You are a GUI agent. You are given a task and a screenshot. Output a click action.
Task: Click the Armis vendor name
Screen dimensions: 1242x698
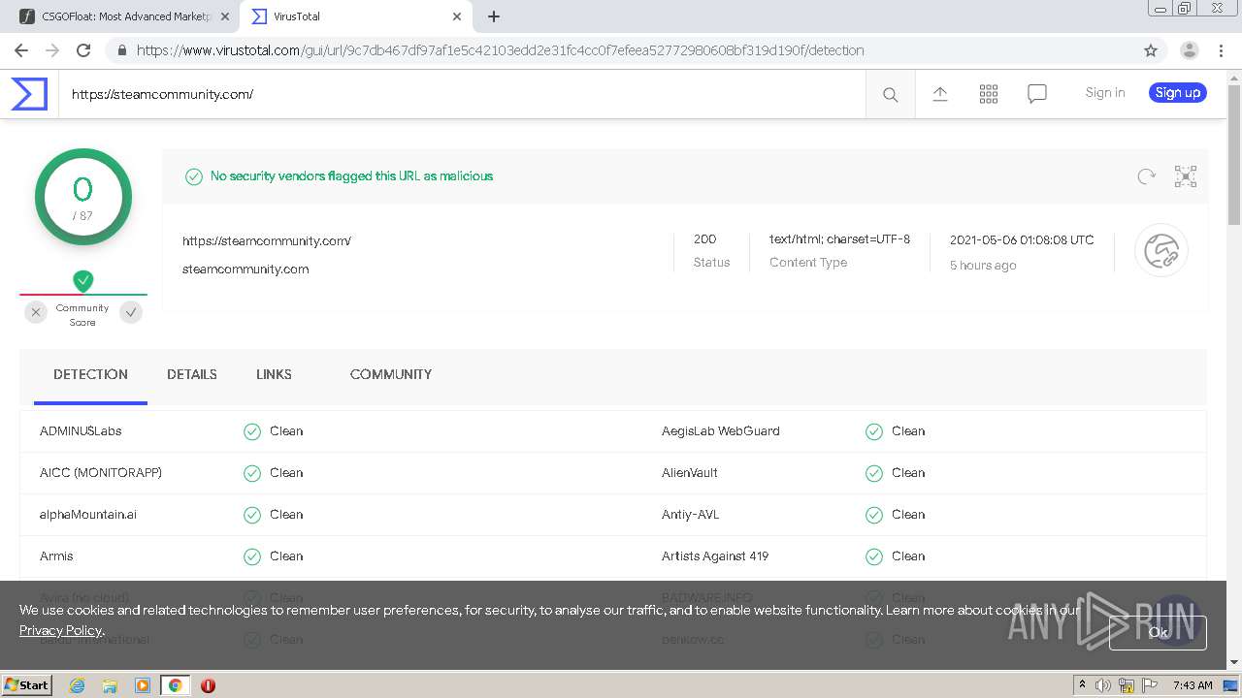56,556
